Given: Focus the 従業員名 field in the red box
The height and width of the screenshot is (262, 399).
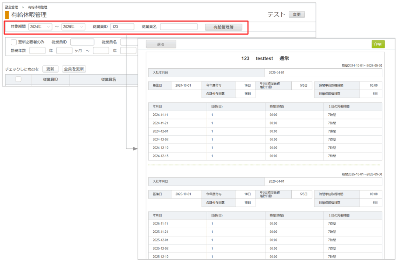Looking at the screenshot, I should pos(179,27).
